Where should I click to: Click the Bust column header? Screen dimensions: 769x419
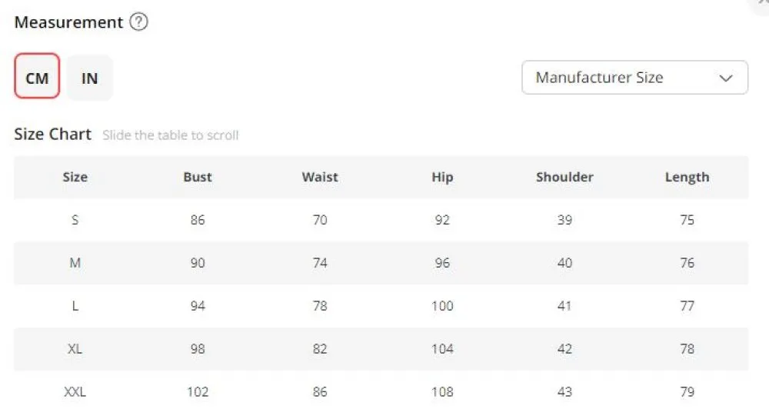[x=198, y=177]
